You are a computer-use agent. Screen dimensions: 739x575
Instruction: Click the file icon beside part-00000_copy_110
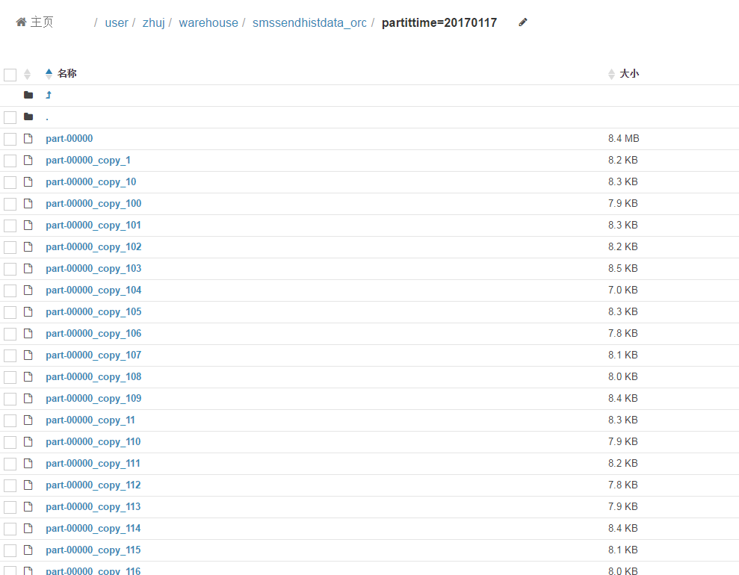point(28,442)
